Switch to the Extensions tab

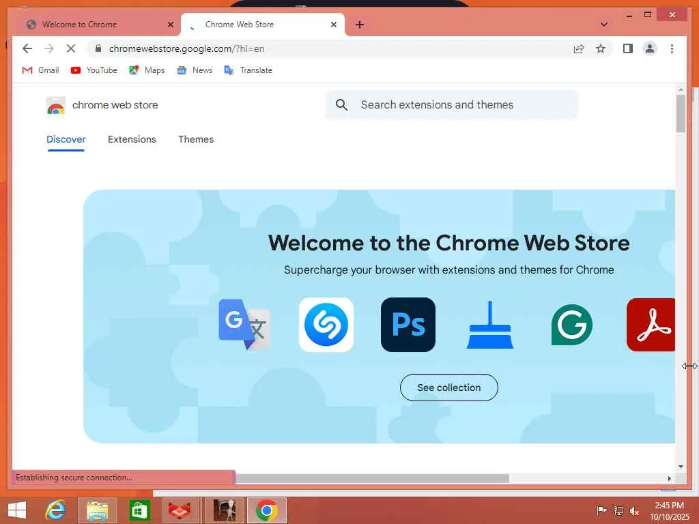point(132,139)
